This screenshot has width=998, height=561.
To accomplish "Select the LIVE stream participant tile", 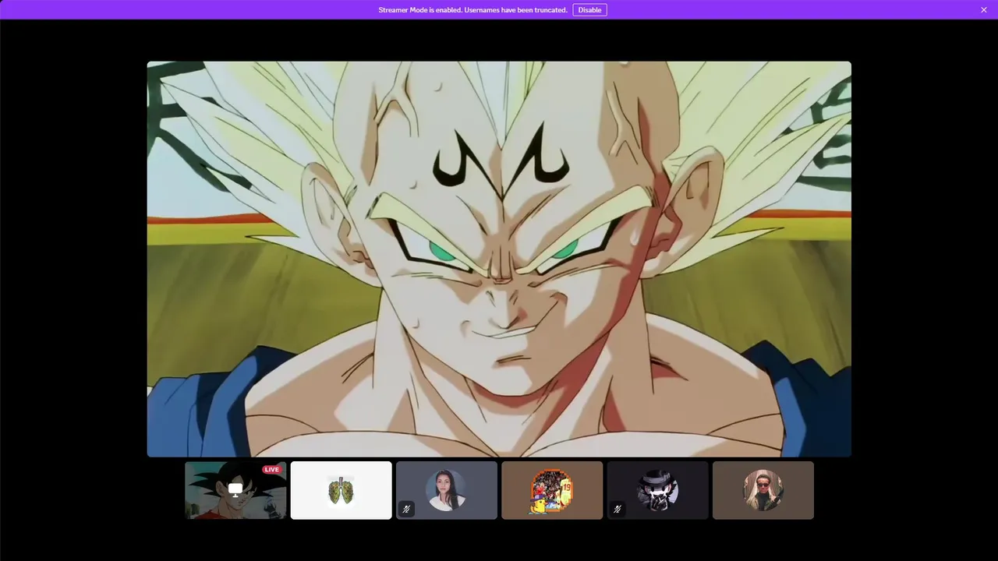I will click(235, 490).
